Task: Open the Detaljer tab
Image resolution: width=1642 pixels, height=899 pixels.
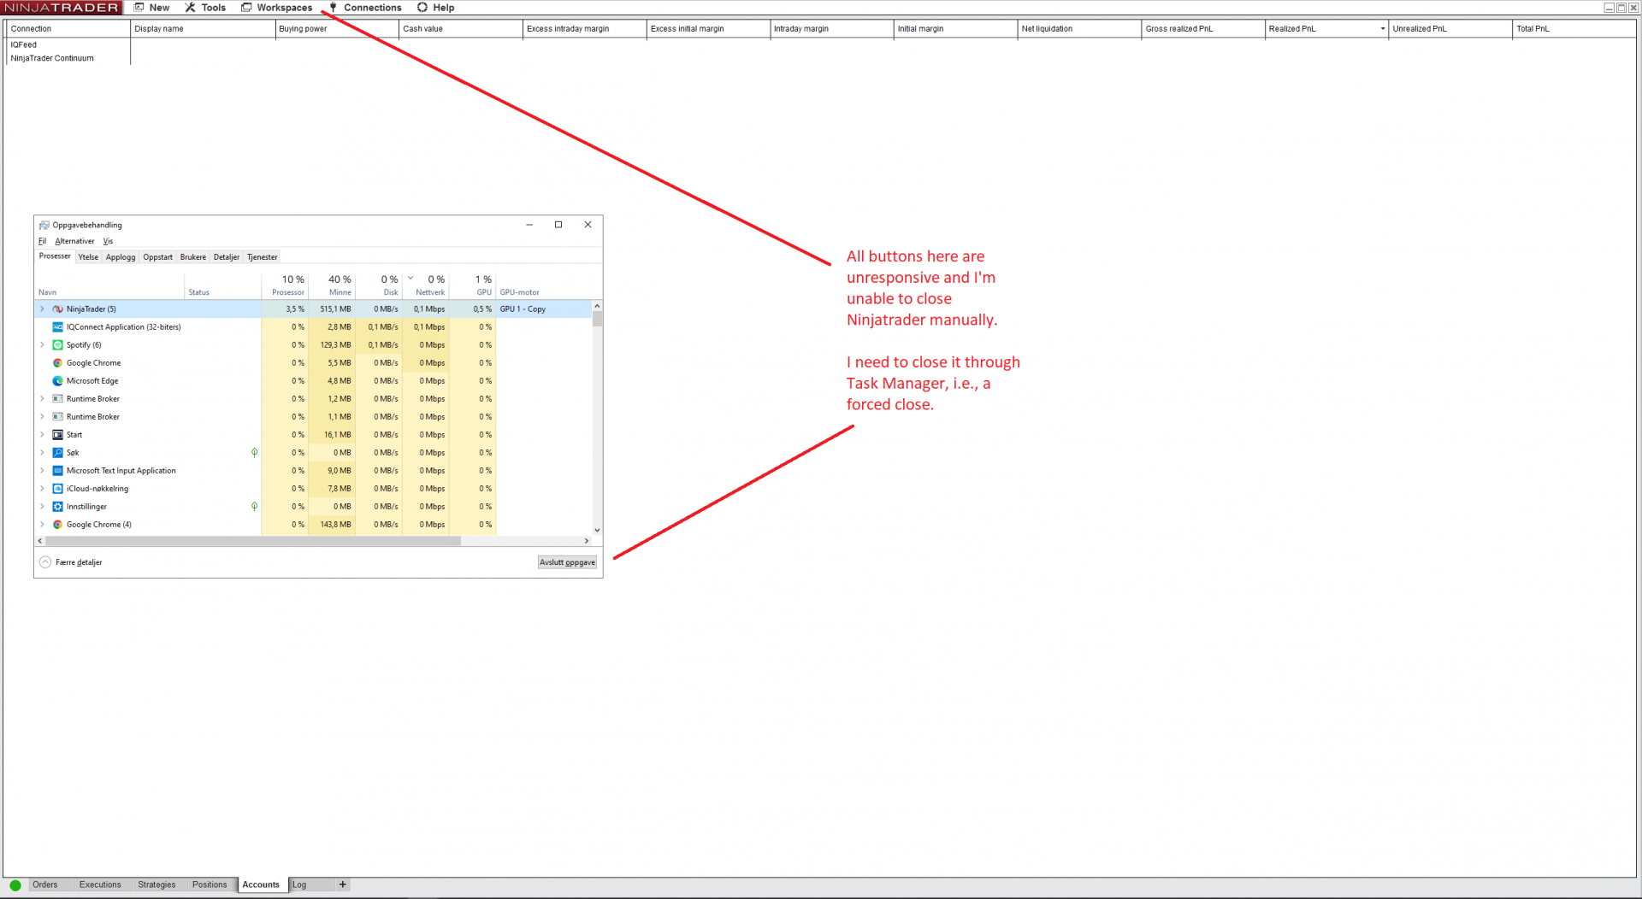Action: (227, 257)
